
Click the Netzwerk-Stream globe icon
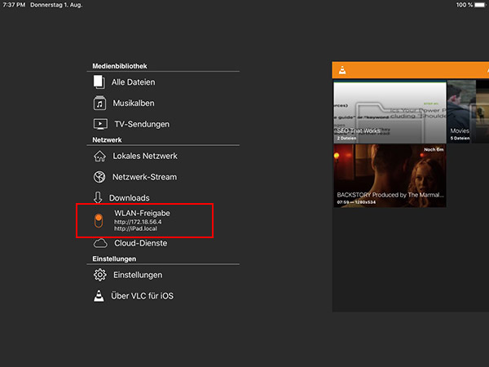pos(99,177)
